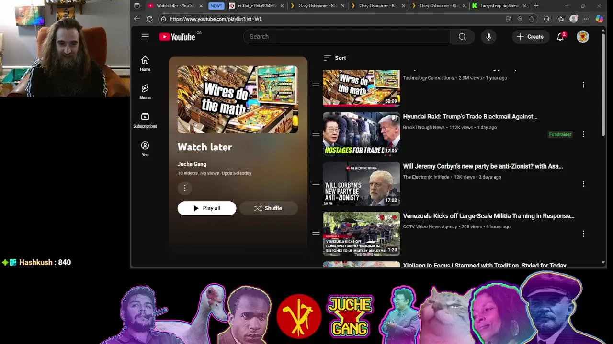Grab the reorder handle of Venezuela video
The image size is (613, 344).
click(x=316, y=234)
